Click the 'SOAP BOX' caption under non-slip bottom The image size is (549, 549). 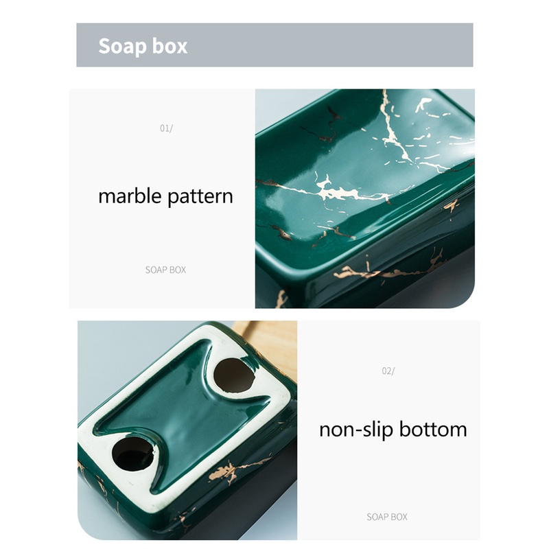point(387,517)
